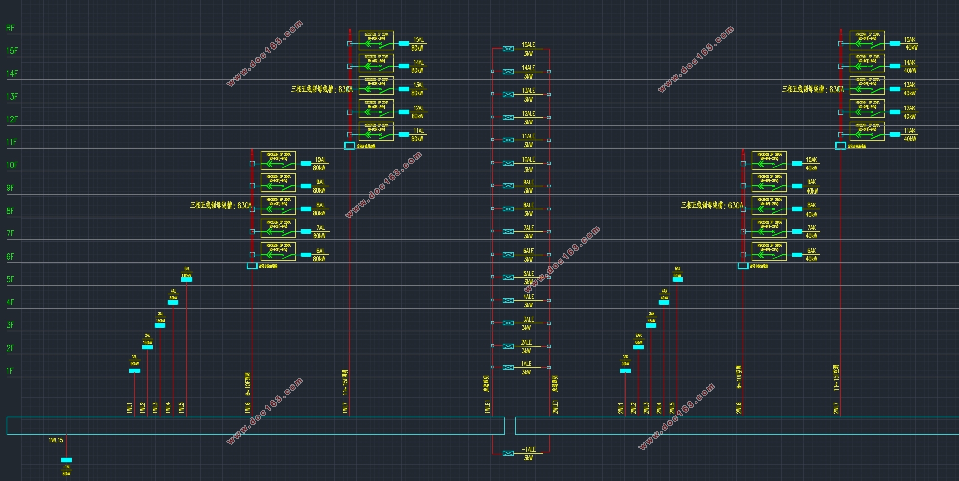
Task: Select the 7AK panel label
Action: coord(811,227)
